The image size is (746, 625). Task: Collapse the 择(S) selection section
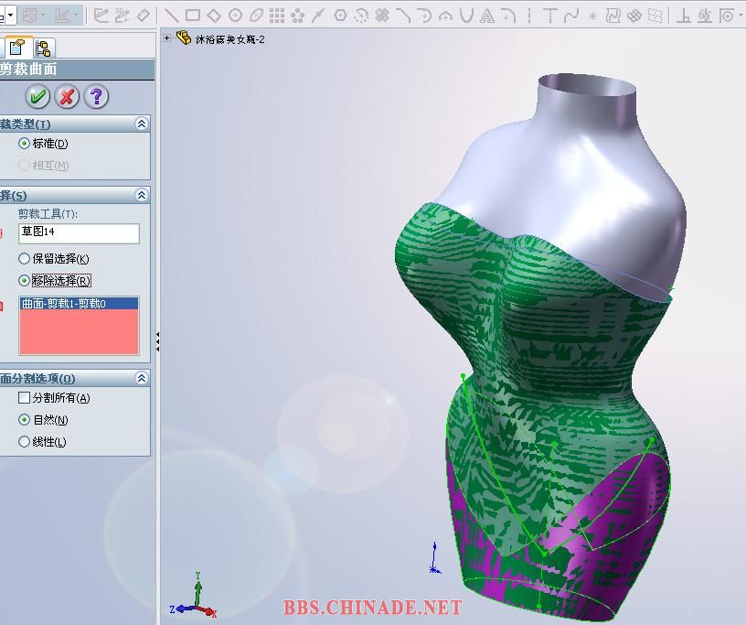pos(142,195)
